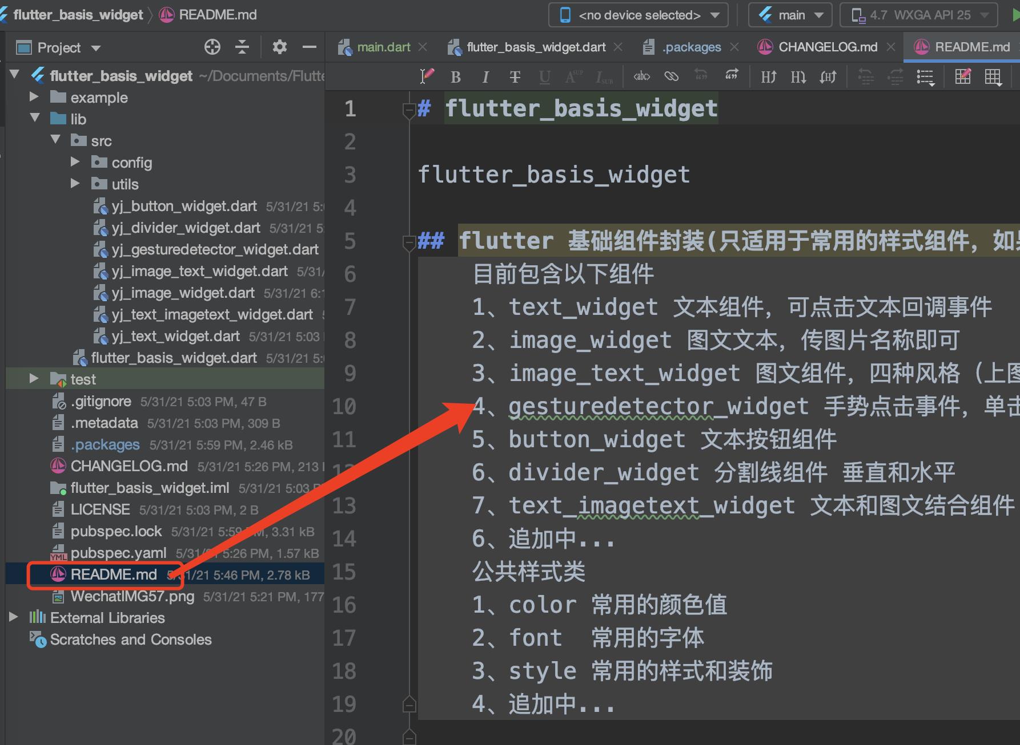Collapse the lib folder

click(x=35, y=118)
